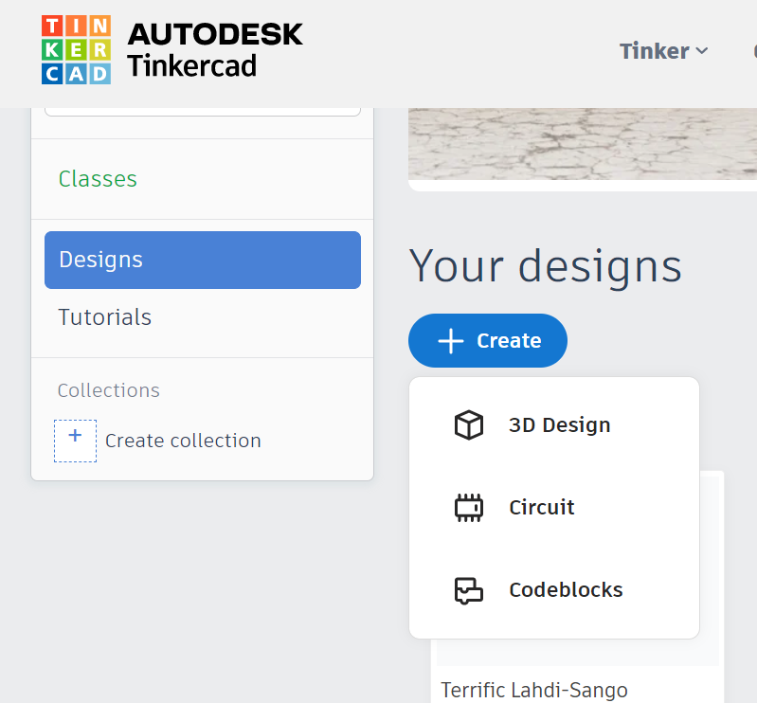This screenshot has height=703, width=757.
Task: Click the Tinkercad colorful logo icon
Action: click(76, 49)
